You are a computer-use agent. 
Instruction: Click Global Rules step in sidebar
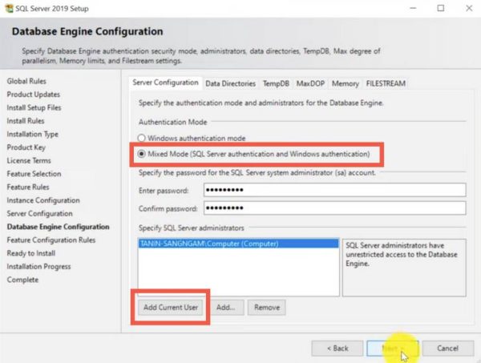tap(26, 81)
